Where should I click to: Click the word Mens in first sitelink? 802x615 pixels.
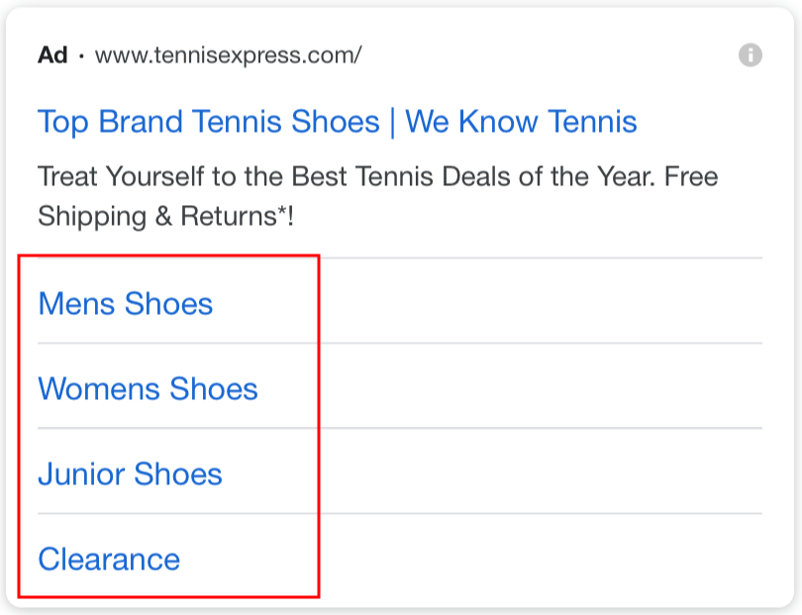[76, 303]
